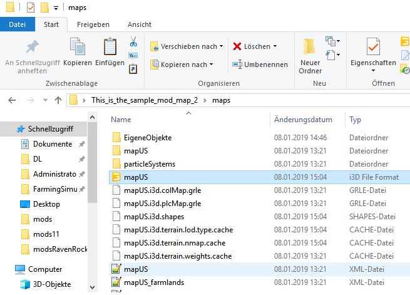Click the pin to Schnellzugriff icon

33,47
